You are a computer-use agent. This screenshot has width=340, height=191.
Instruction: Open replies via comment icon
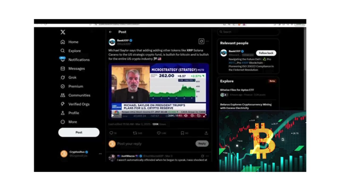point(111,133)
